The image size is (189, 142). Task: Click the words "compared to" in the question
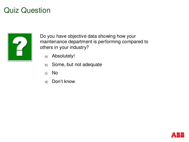point(135,42)
